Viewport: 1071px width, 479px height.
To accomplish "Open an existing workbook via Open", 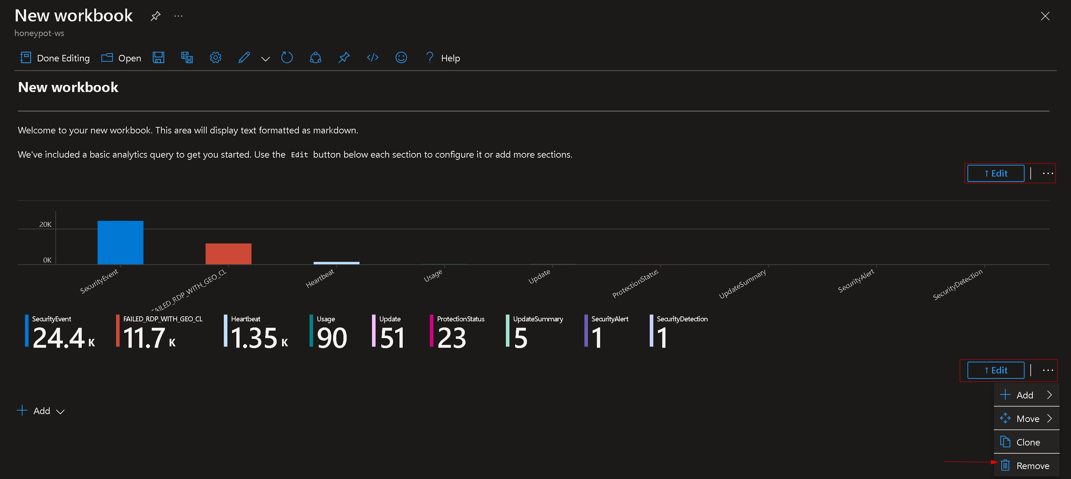I will pos(121,58).
